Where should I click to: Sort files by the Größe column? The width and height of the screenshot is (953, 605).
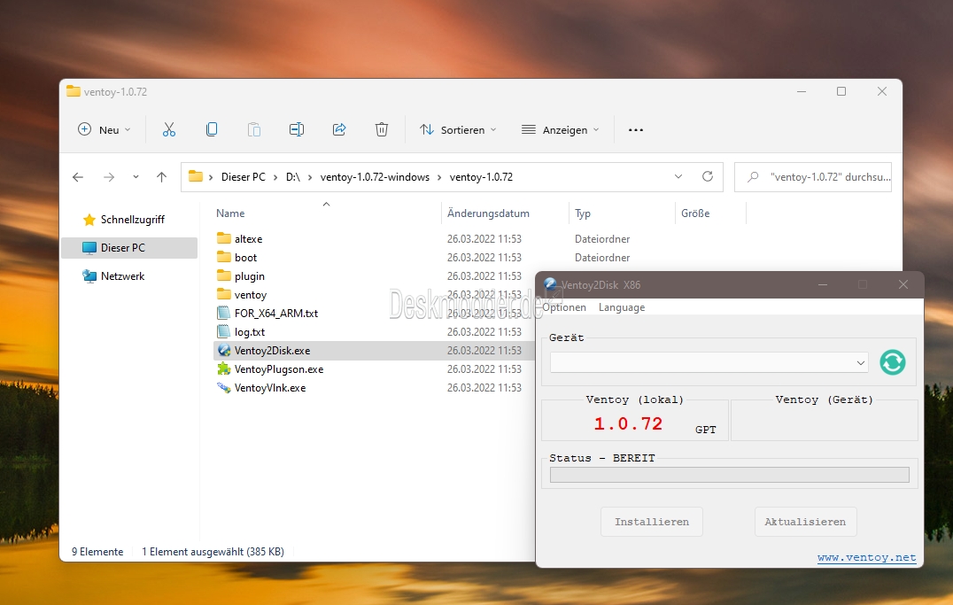click(695, 213)
